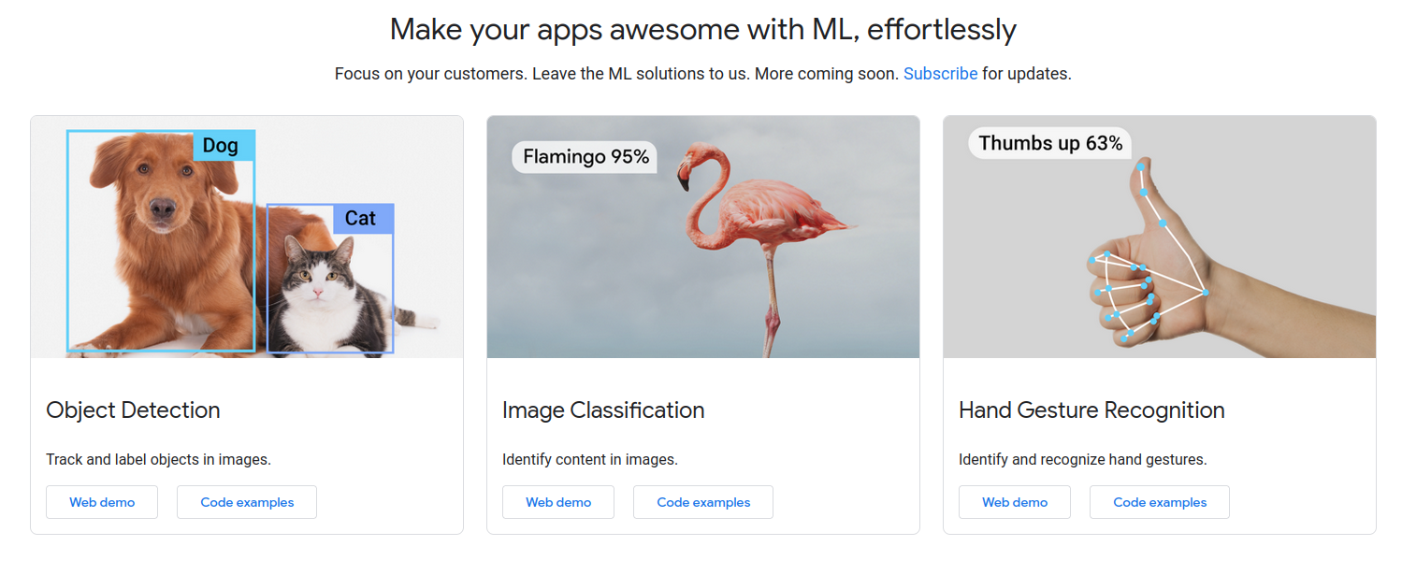Launch Web demo for Hand Gesture Recognition
1402x575 pixels.
pyautogui.click(x=1015, y=502)
